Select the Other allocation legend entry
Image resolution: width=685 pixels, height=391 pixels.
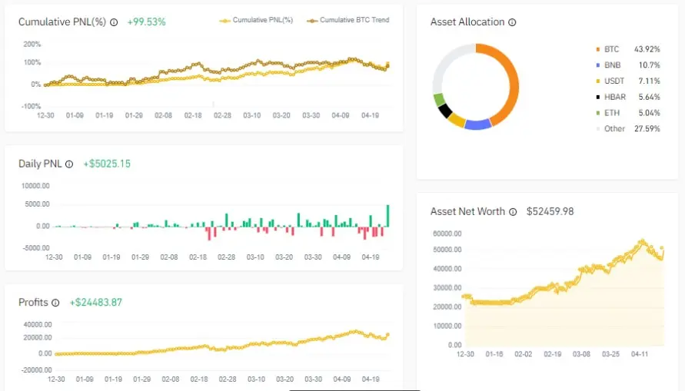[x=628, y=129]
